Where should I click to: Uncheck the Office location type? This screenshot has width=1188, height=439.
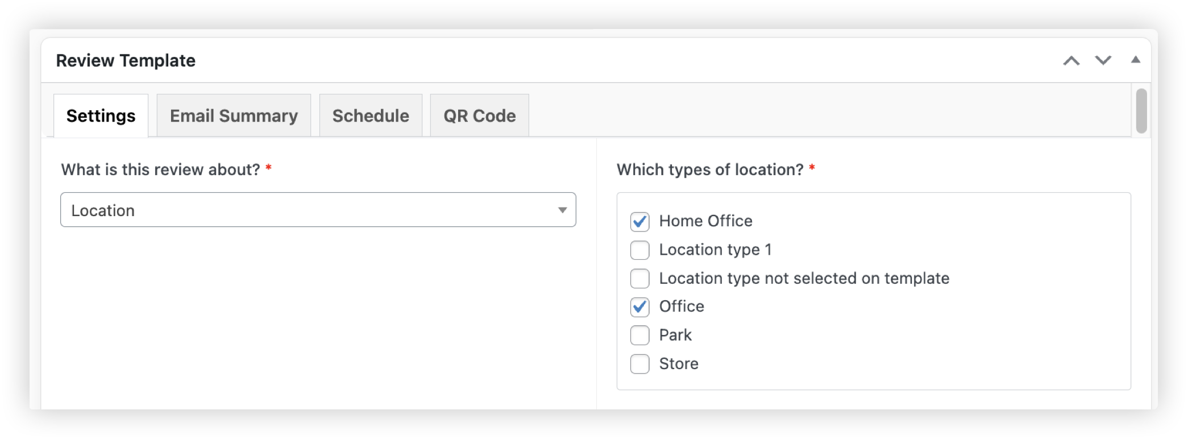[639, 307]
